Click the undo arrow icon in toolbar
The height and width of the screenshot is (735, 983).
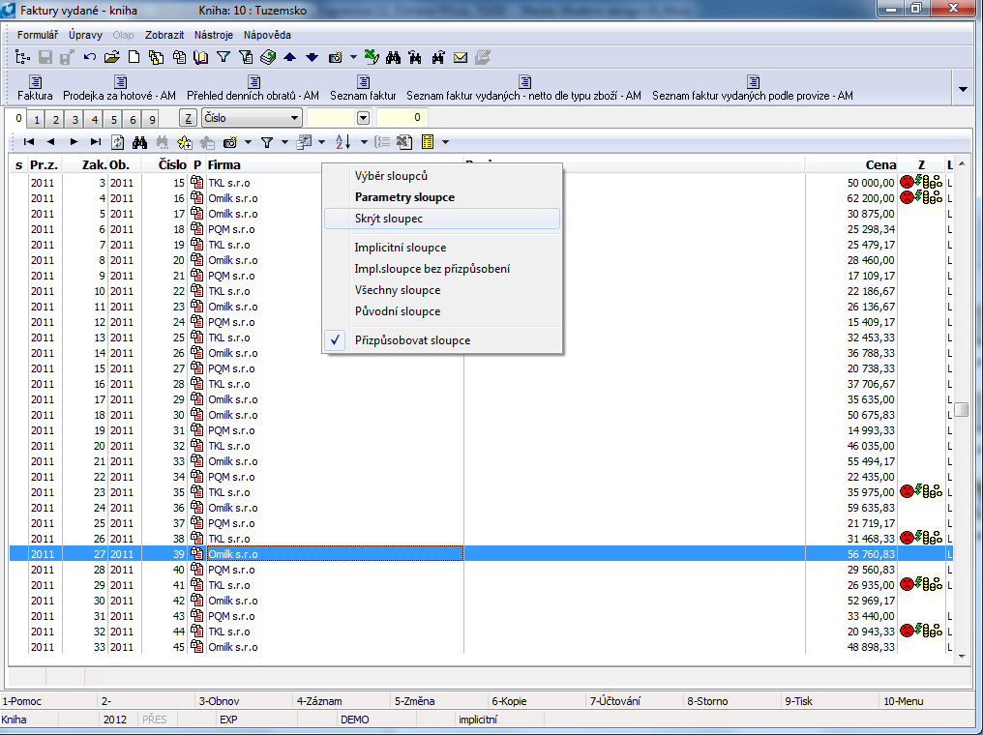(90, 58)
